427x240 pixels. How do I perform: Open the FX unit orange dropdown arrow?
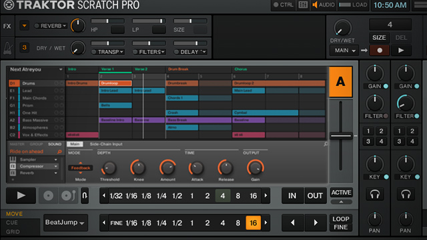[x=24, y=26]
